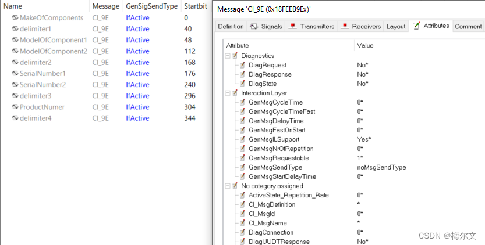The width and height of the screenshot is (485, 245).
Task: Click the GenMsgILSupport value Yes
Action: [364, 139]
